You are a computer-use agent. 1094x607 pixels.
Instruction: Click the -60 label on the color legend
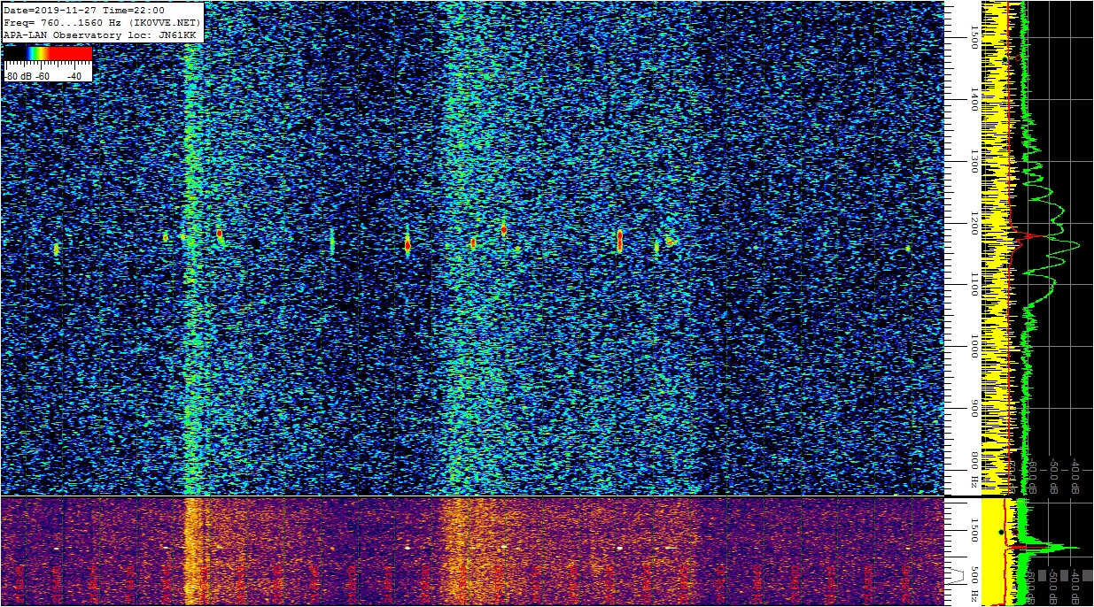[43, 76]
